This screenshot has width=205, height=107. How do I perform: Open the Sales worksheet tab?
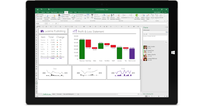tap(54, 94)
